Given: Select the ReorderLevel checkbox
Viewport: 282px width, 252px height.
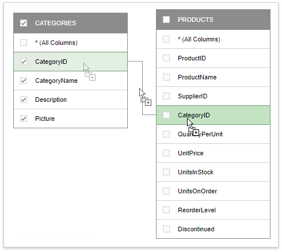Looking at the screenshot, I should [166, 210].
